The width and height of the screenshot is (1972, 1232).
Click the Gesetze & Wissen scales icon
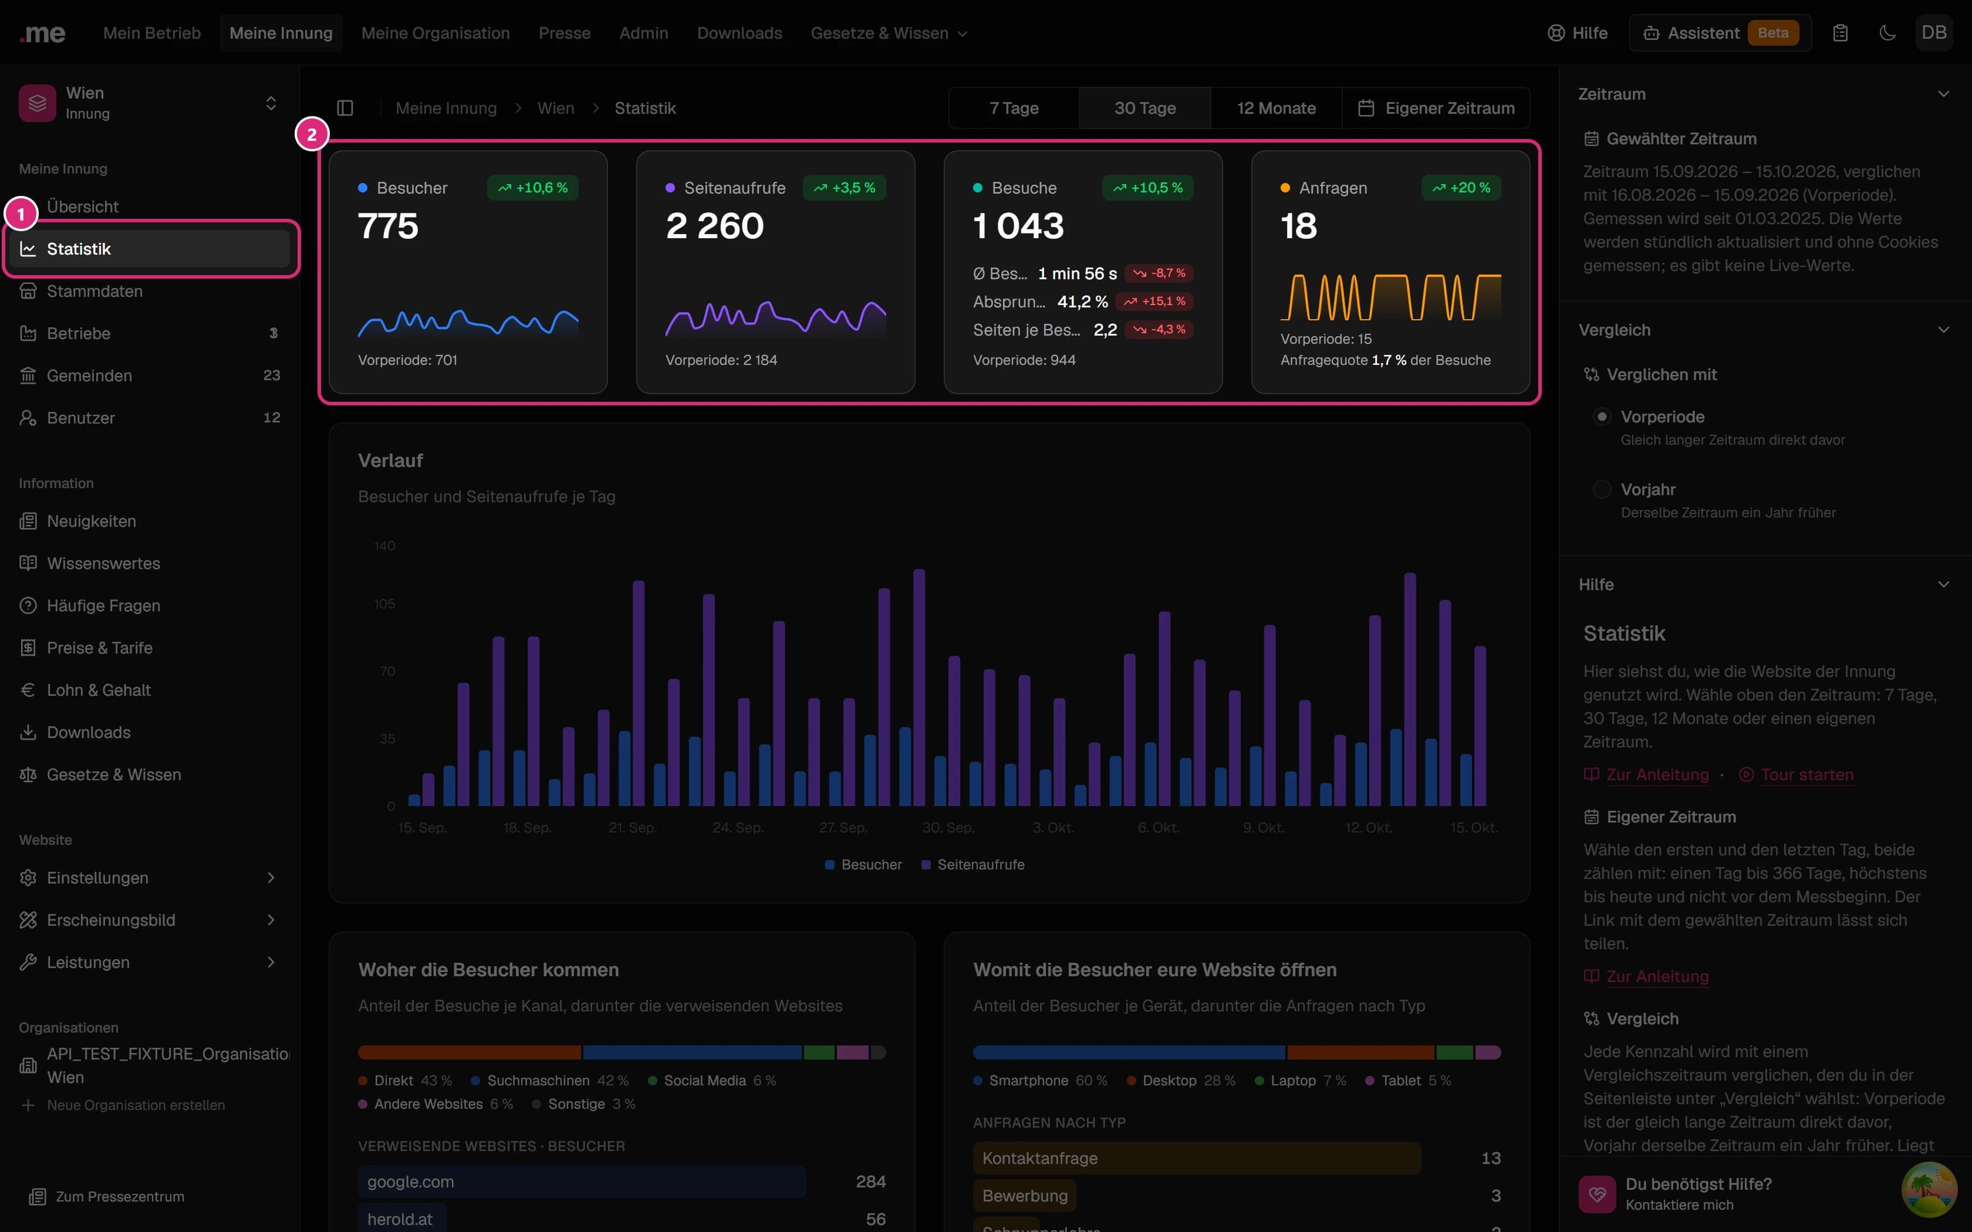(x=29, y=775)
